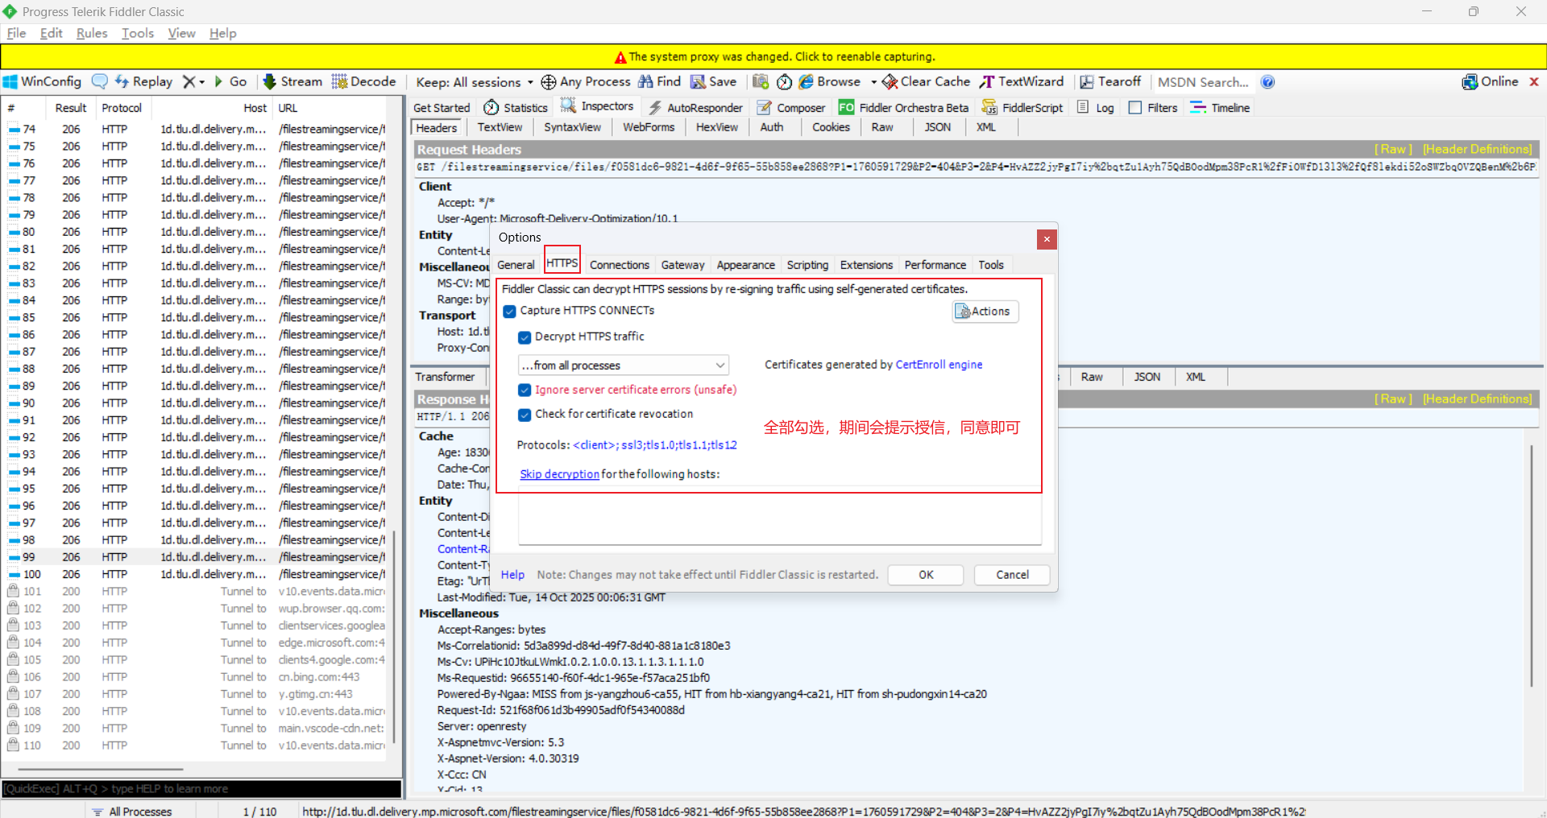Screen dimensions: 1547x818
Task: Open the Actions button menu
Action: pyautogui.click(x=985, y=312)
